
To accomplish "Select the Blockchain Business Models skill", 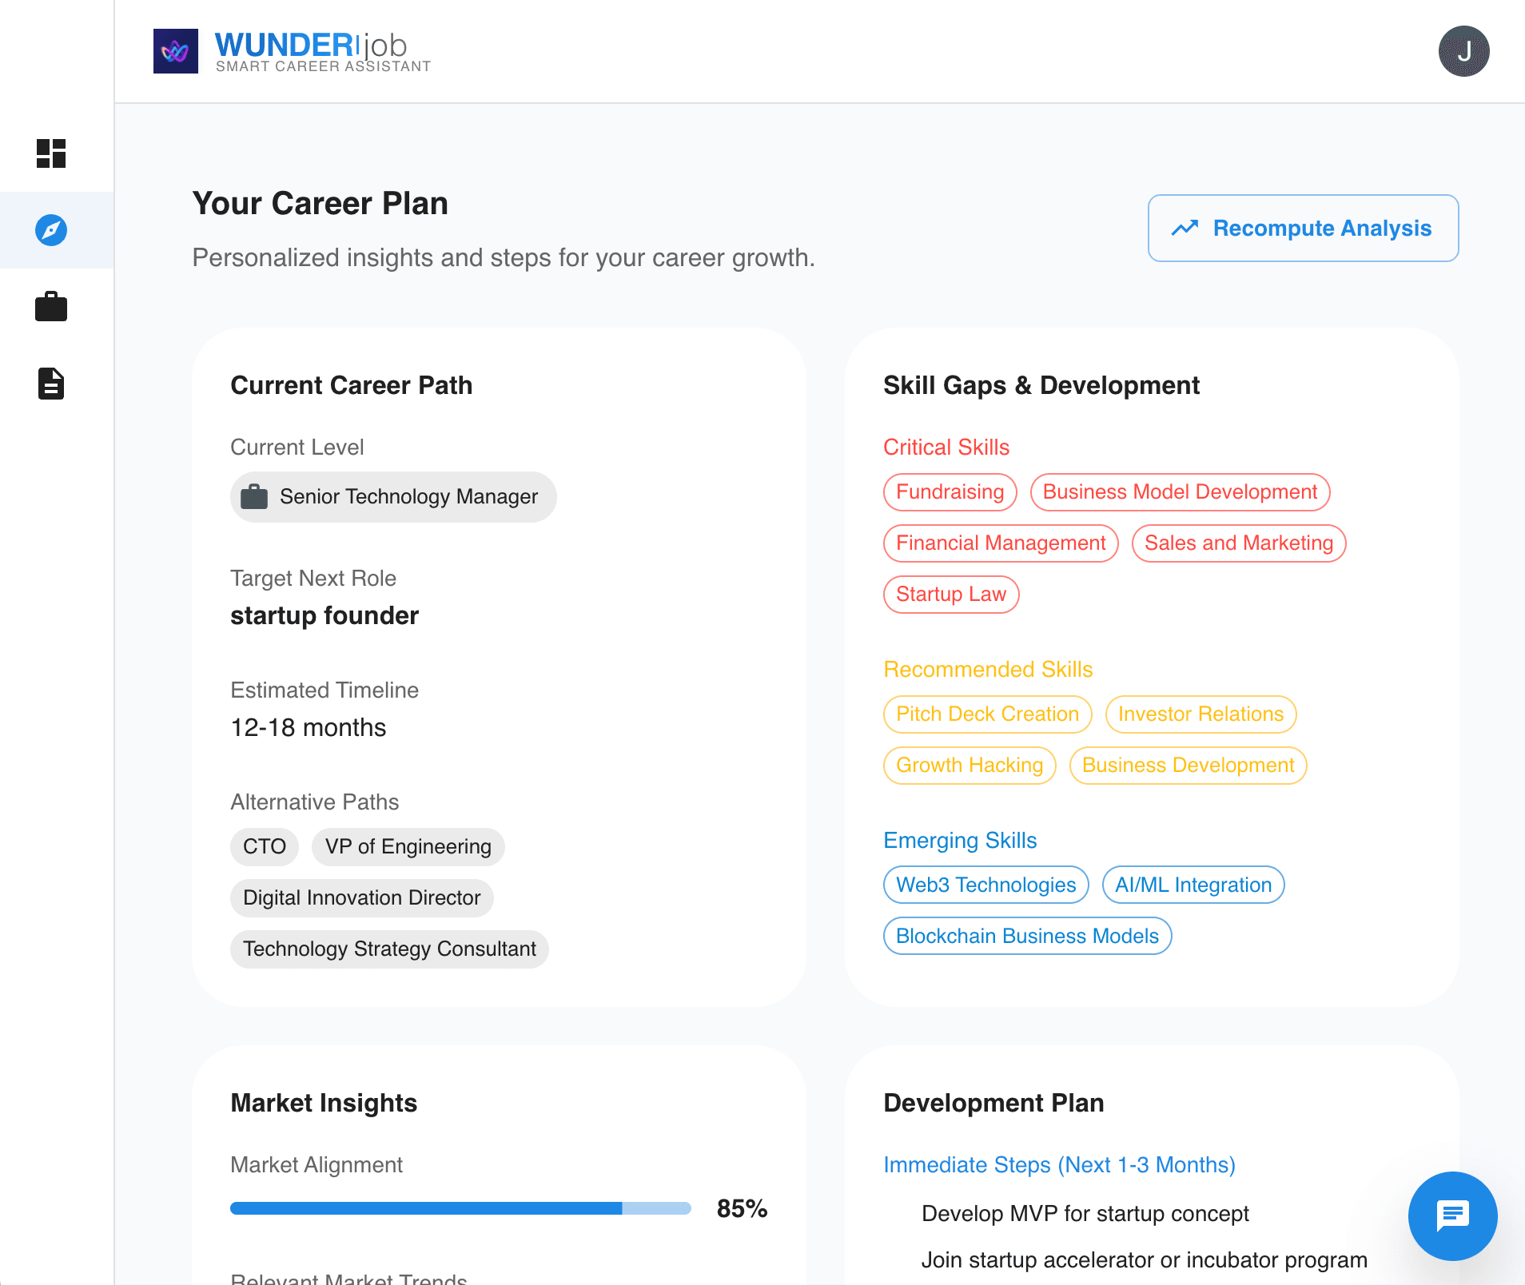I will coord(1027,936).
